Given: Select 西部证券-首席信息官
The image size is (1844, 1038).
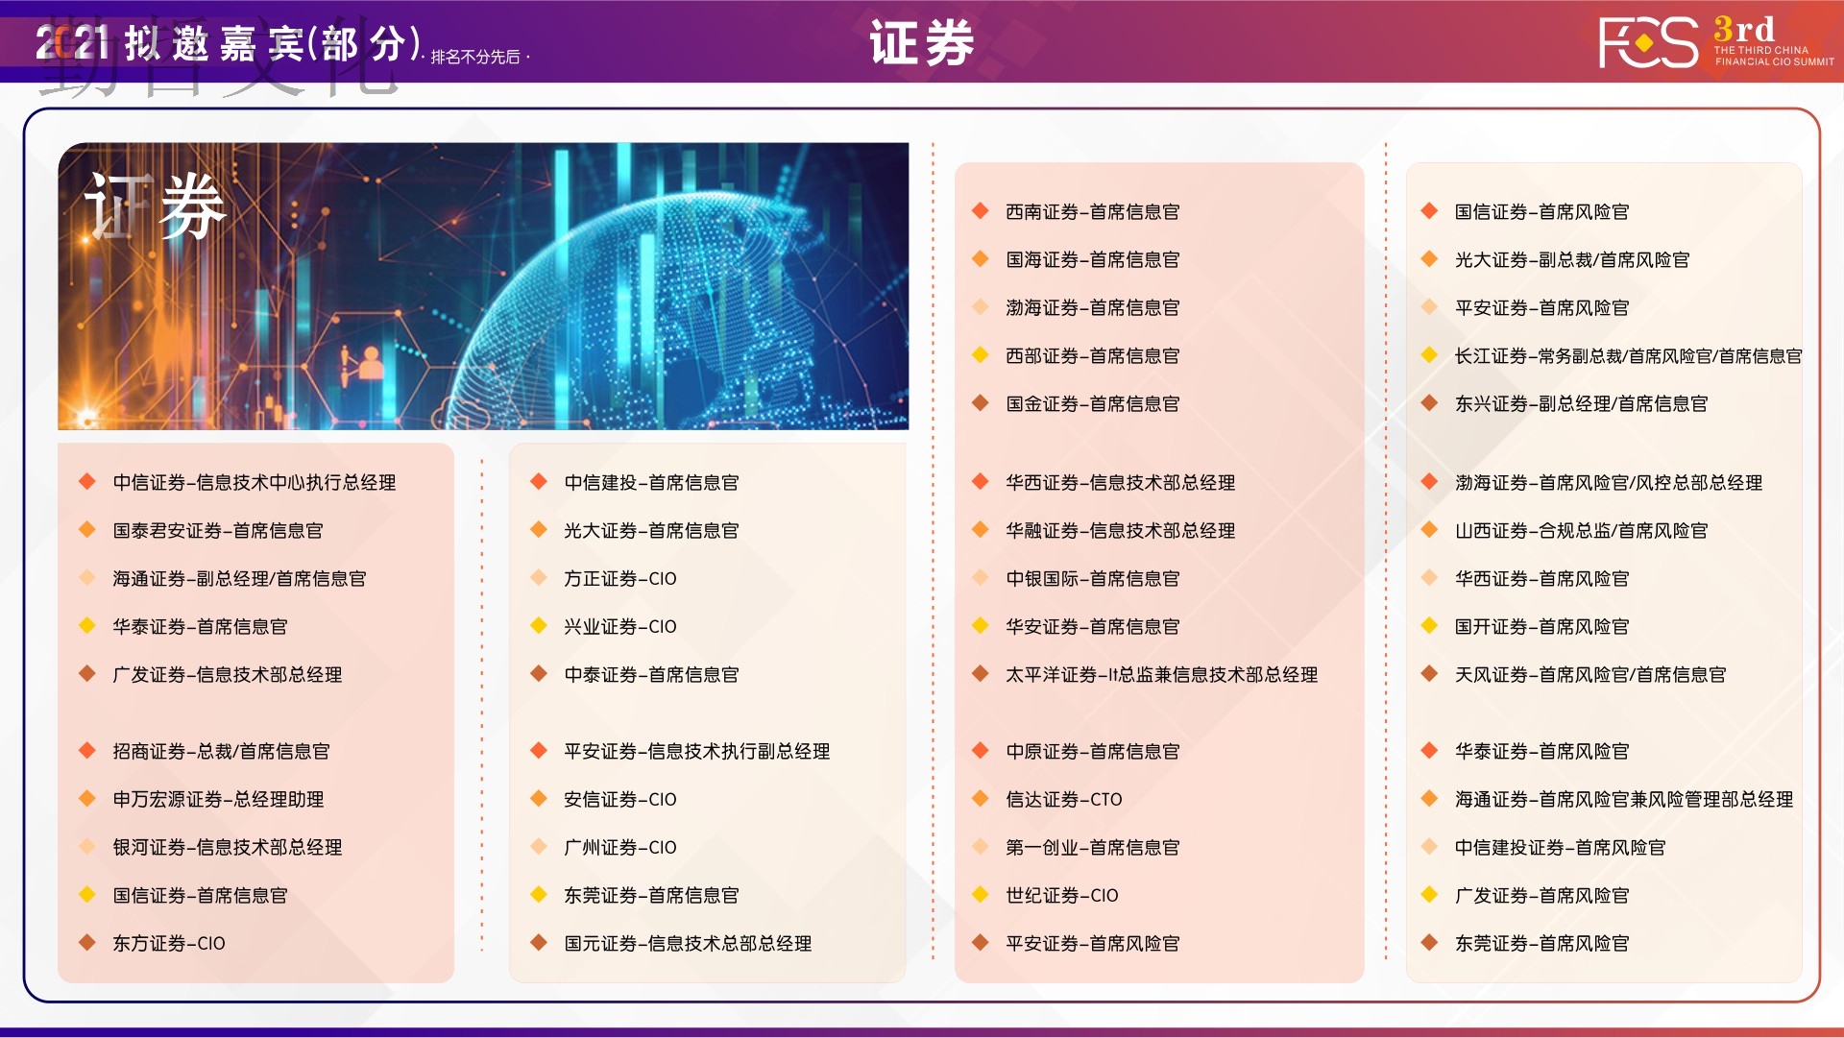Looking at the screenshot, I should click(x=1093, y=356).
